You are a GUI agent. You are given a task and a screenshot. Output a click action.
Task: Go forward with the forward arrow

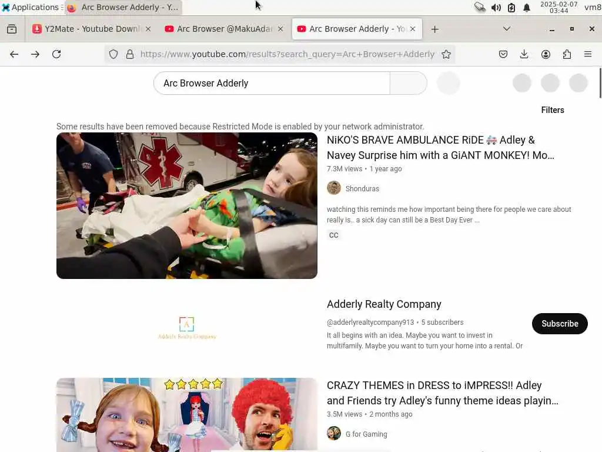[x=35, y=54]
